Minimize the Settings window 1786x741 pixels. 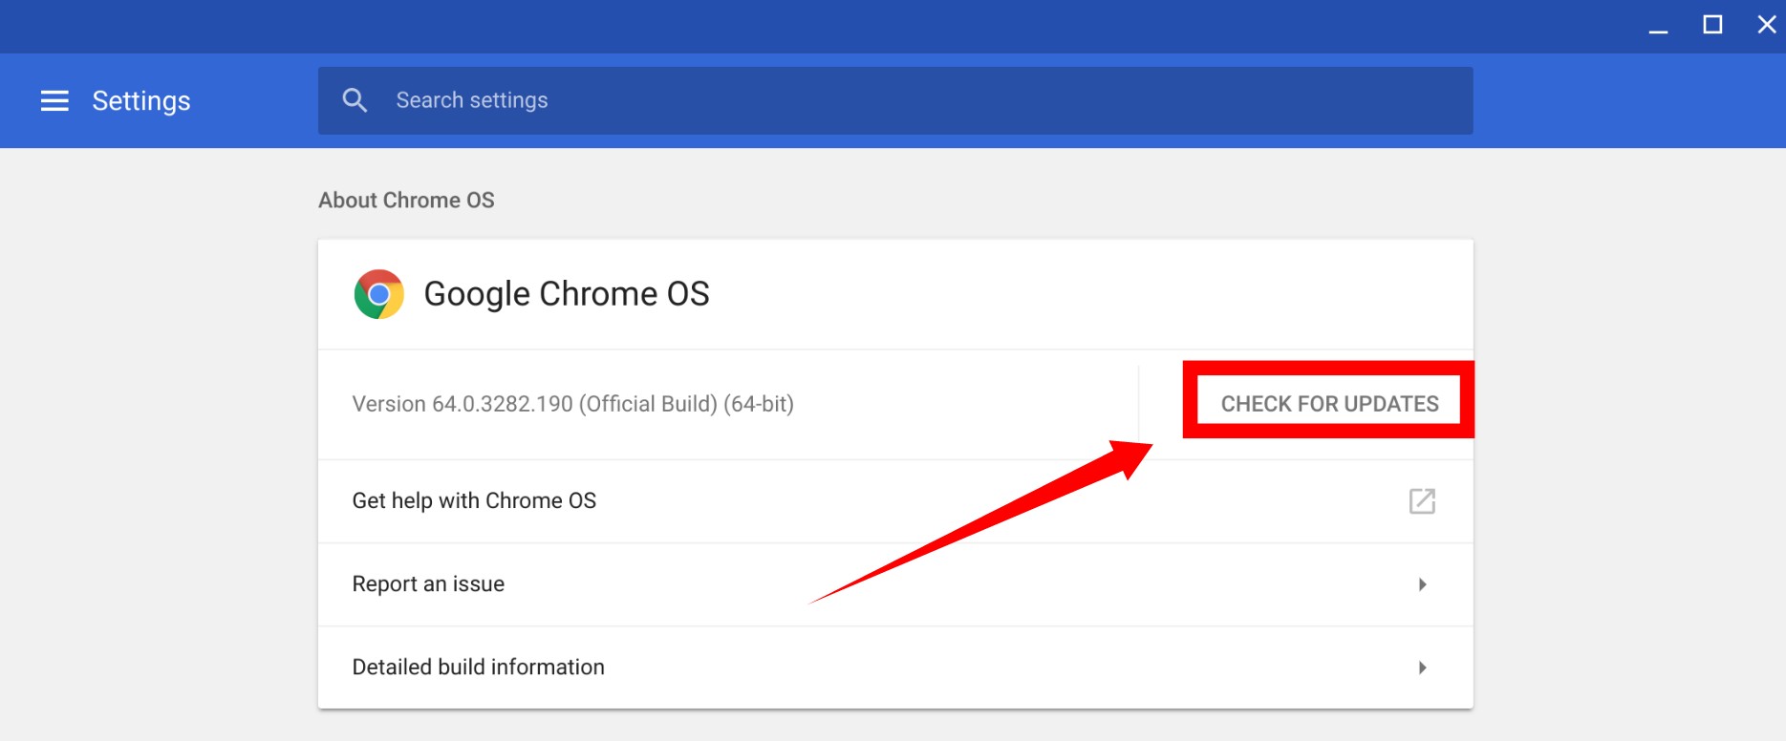[x=1658, y=26]
